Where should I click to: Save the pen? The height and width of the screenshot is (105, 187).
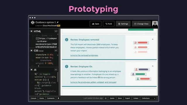click(x=96, y=24)
